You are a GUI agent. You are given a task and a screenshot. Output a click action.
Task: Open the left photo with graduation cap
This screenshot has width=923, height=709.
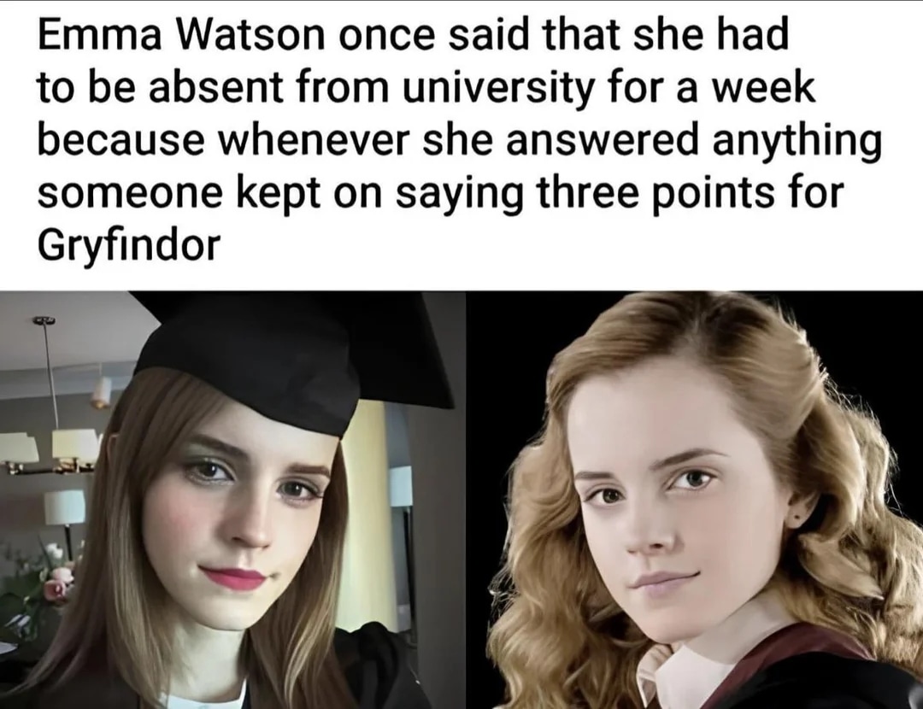point(232,500)
